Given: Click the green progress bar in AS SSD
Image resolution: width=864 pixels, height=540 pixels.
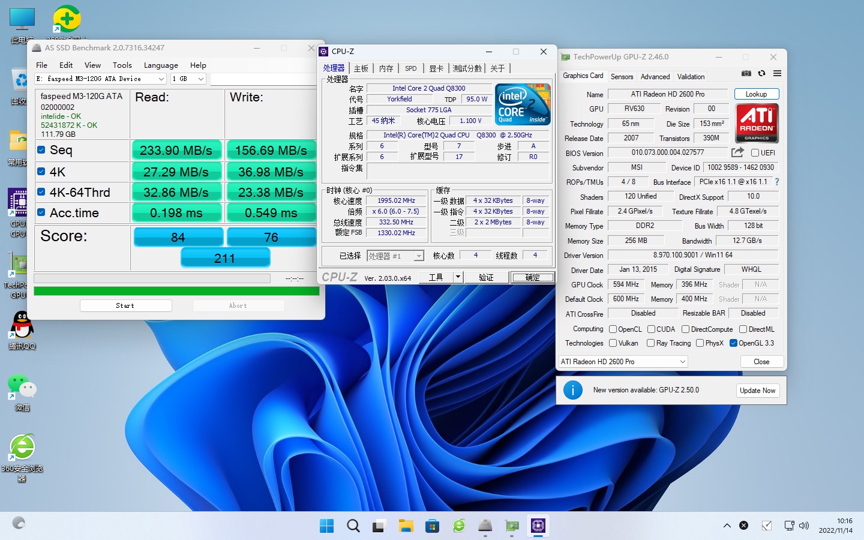Looking at the screenshot, I should [176, 291].
